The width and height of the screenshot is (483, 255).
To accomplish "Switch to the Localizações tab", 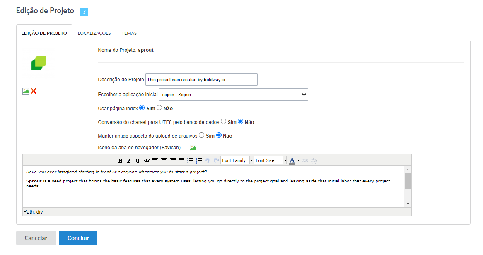I will tap(94, 33).
